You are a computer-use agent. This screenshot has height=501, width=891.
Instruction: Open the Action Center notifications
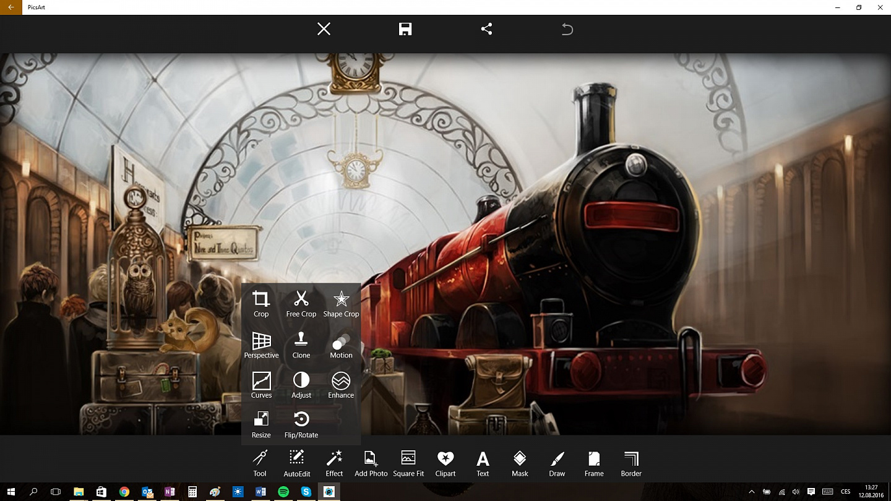point(811,492)
